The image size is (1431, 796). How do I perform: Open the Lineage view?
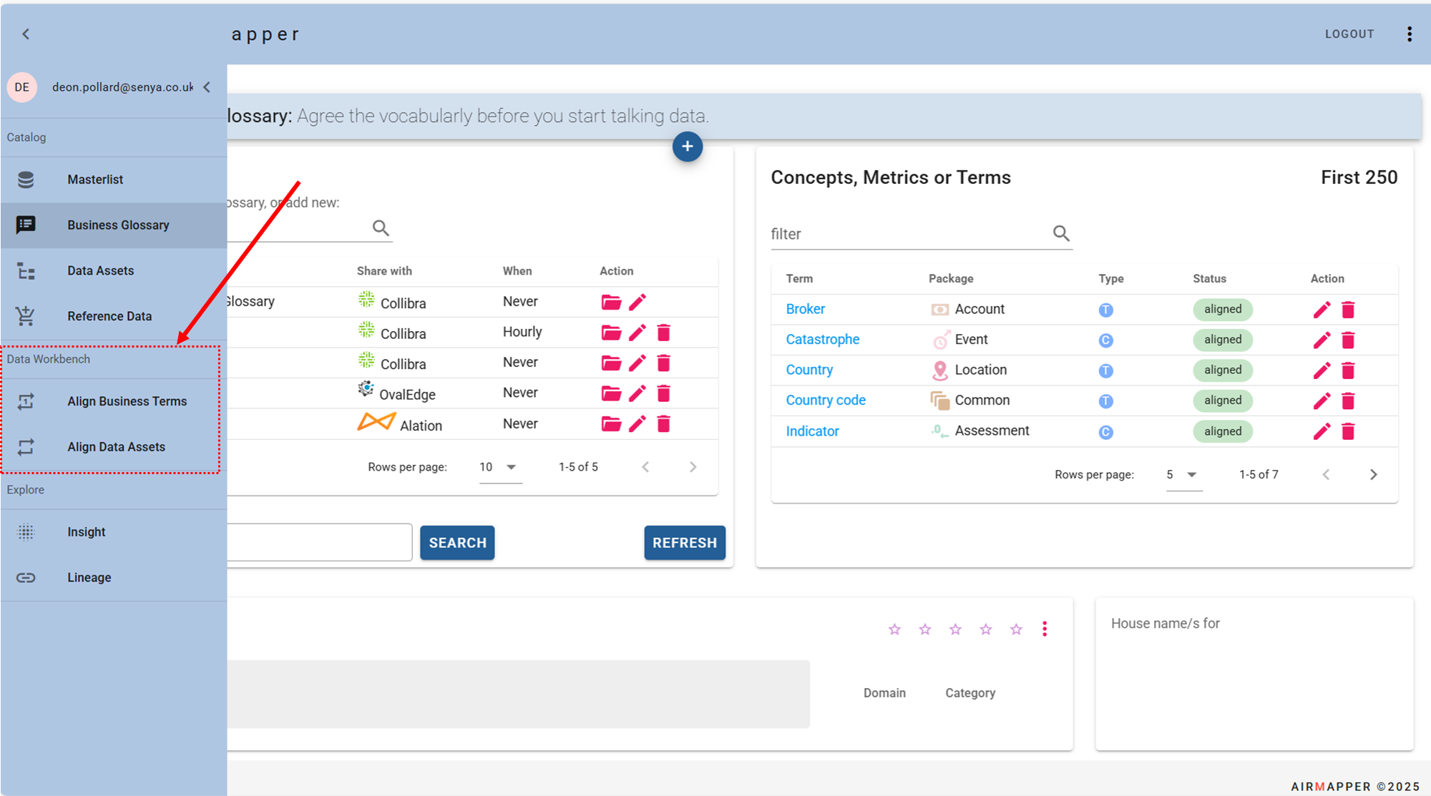click(89, 577)
